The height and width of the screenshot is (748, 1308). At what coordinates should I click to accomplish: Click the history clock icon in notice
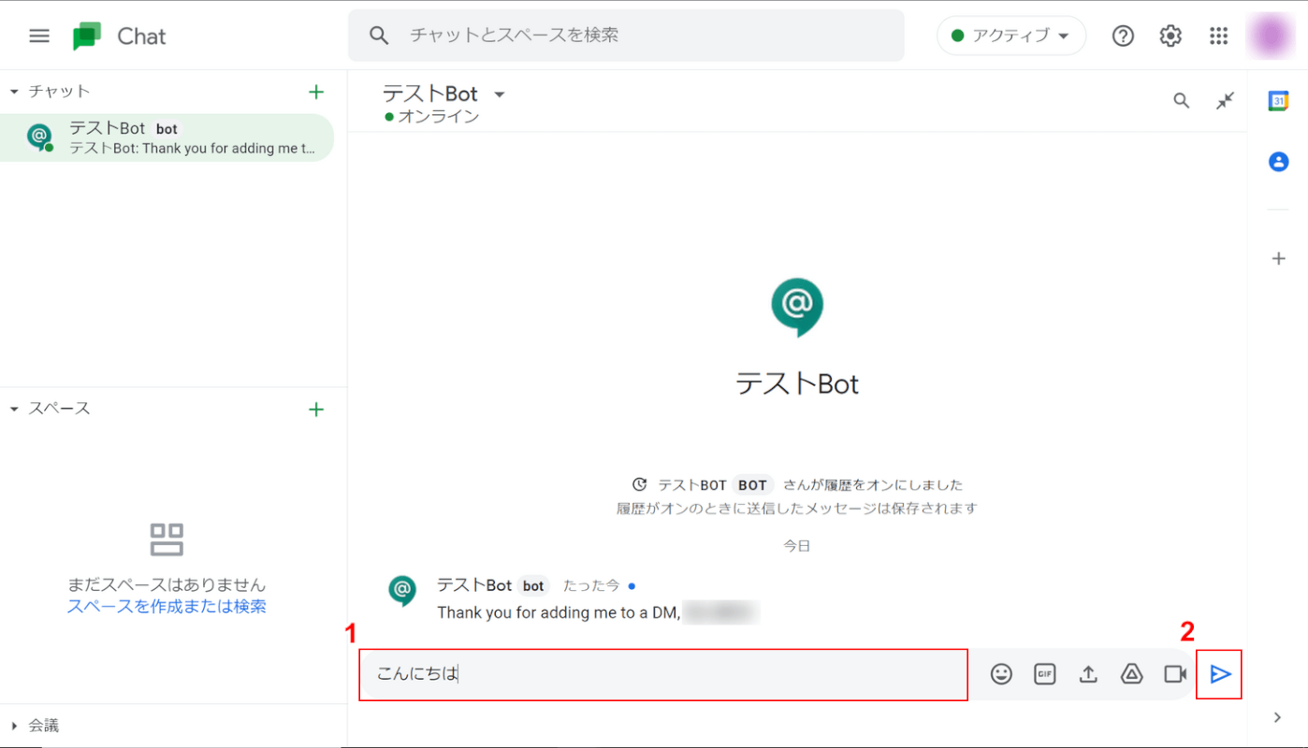tap(640, 484)
